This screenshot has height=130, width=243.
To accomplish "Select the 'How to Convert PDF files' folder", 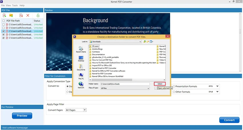I will 101,60.
